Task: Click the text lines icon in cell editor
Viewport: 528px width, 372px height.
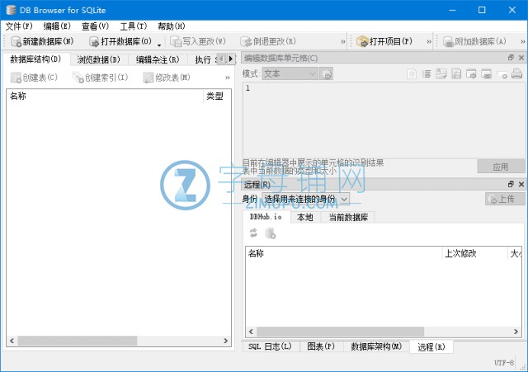Action: click(x=427, y=73)
